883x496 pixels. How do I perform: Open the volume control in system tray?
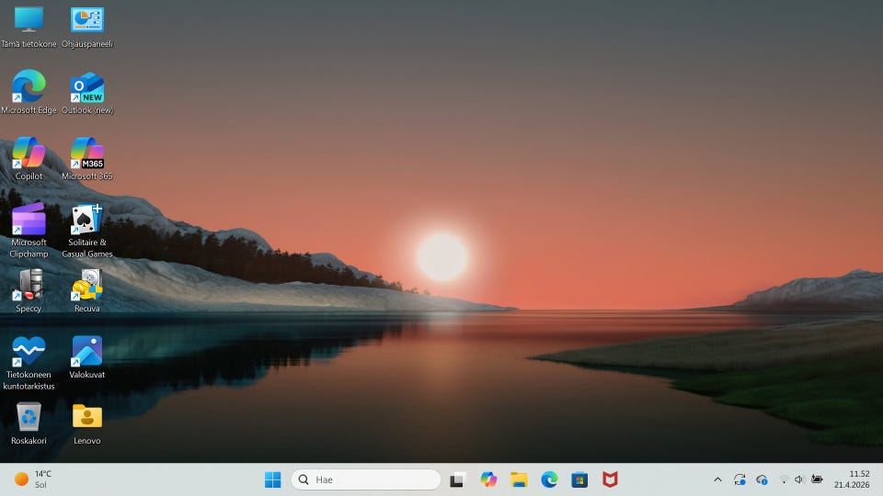tap(798, 479)
